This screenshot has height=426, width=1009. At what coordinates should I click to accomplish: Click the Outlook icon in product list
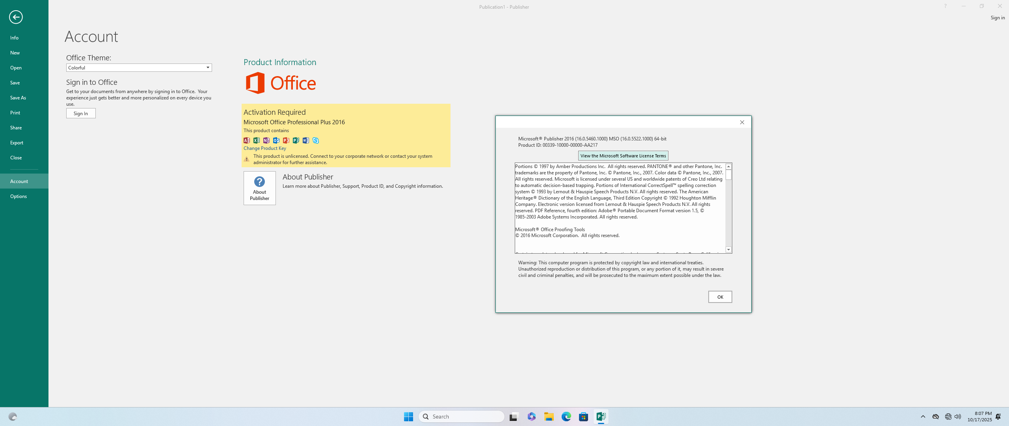[x=276, y=140]
